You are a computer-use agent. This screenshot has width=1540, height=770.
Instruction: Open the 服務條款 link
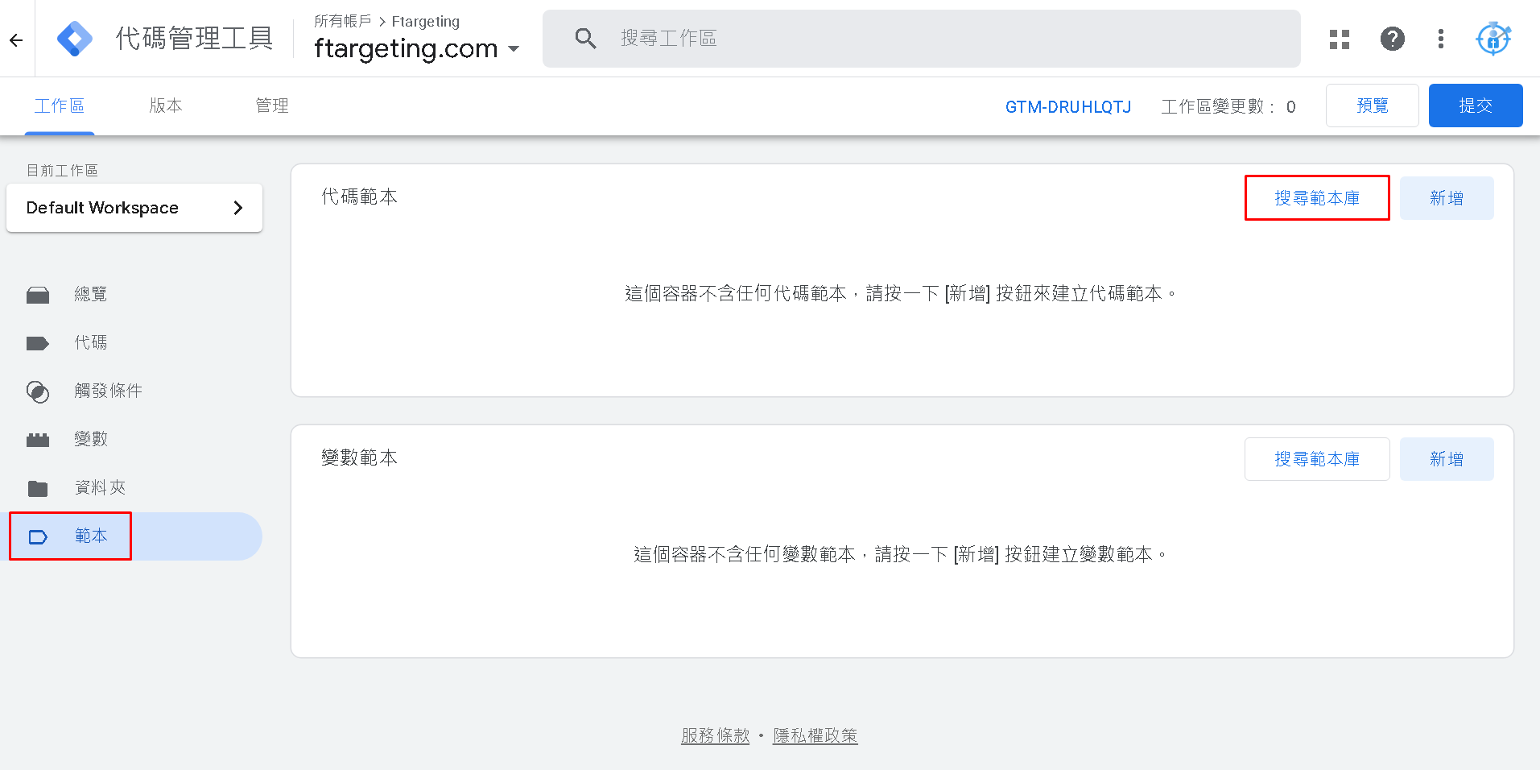coord(715,735)
